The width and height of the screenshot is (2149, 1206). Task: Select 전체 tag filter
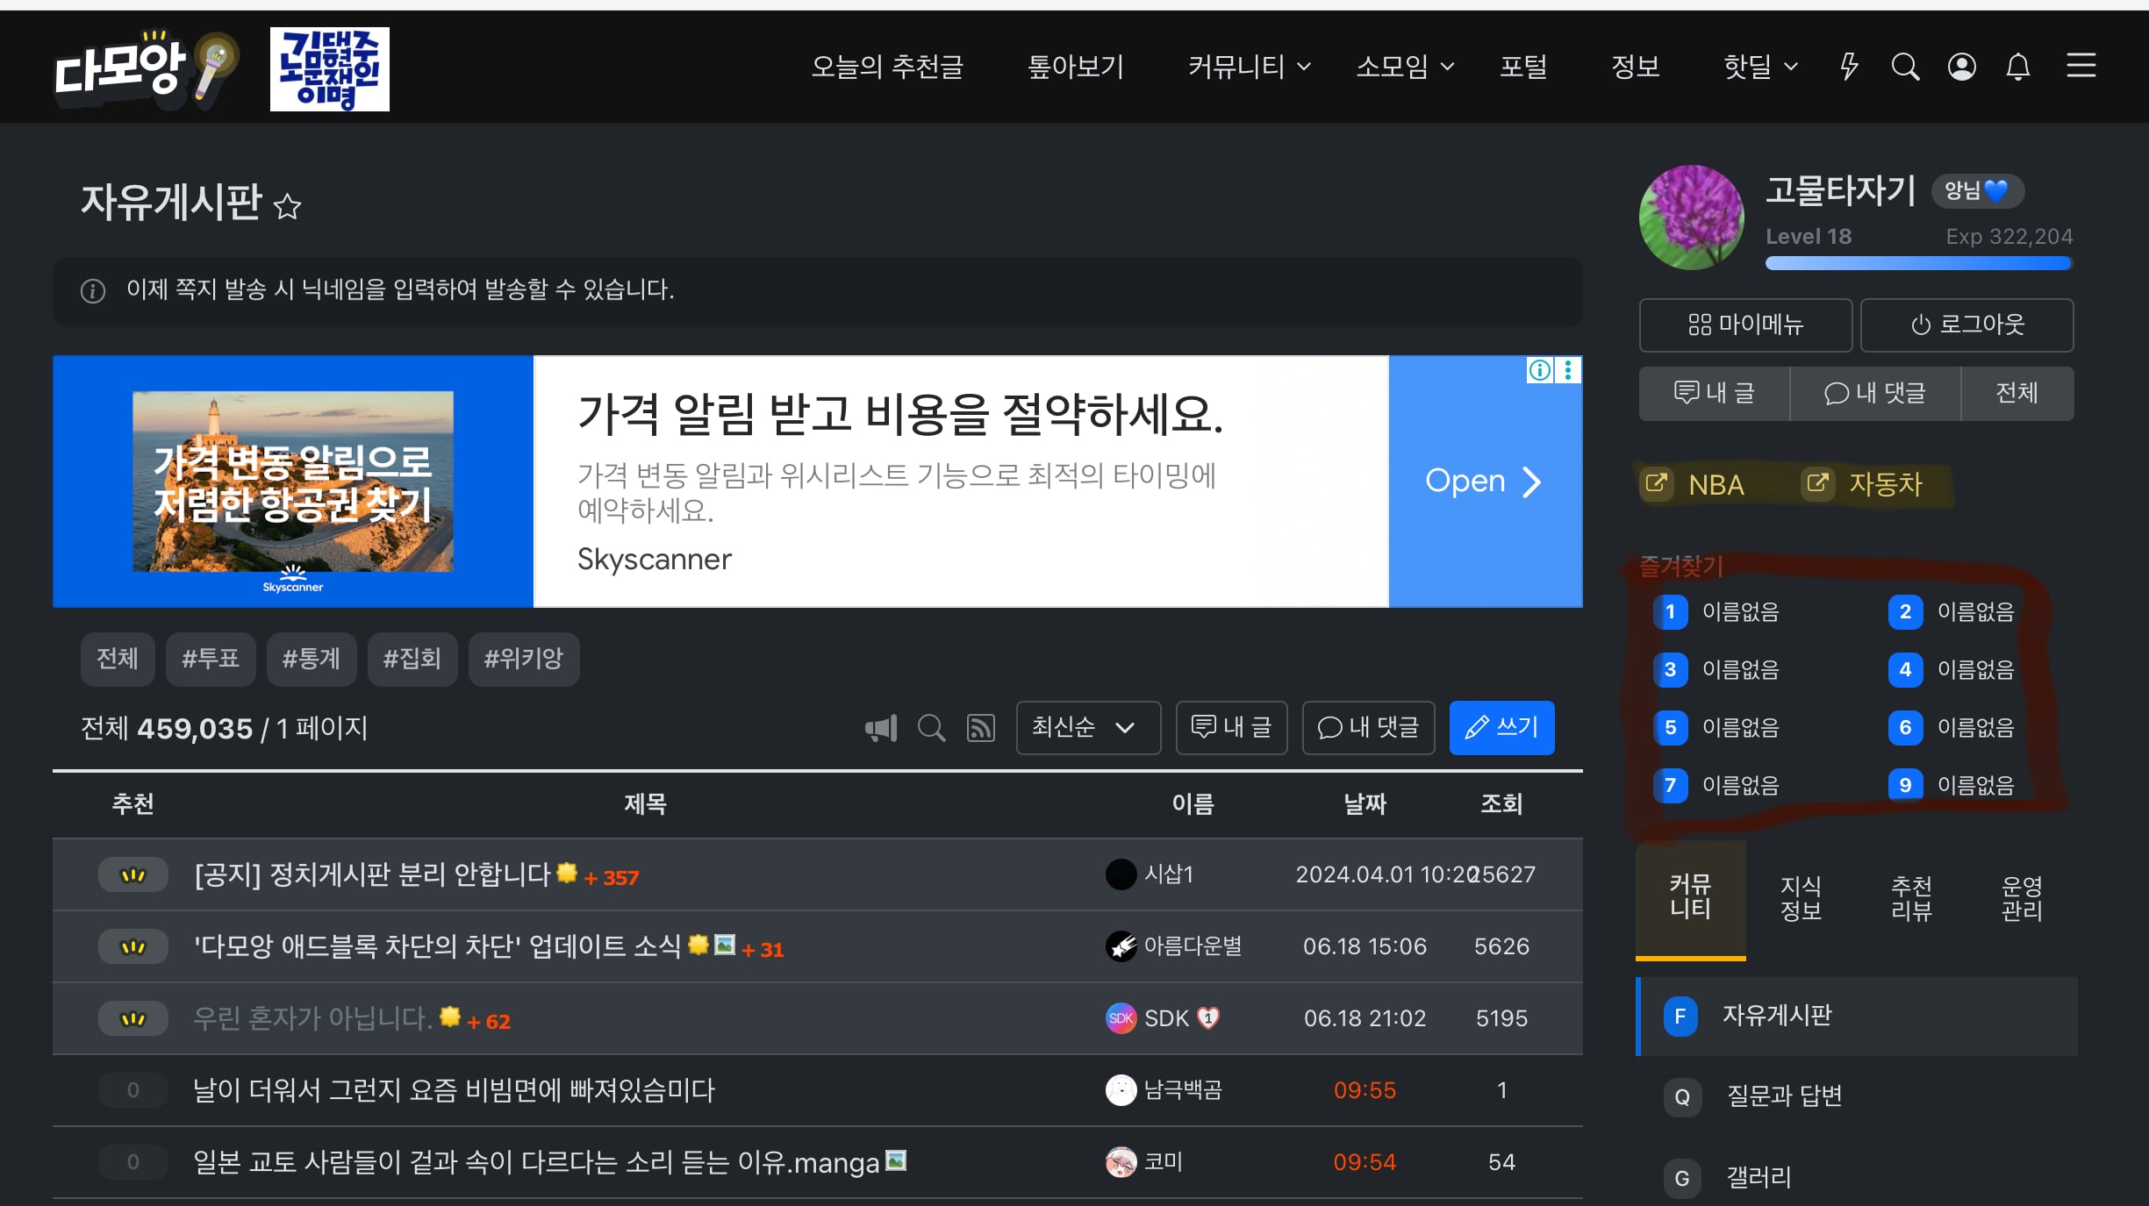[118, 660]
